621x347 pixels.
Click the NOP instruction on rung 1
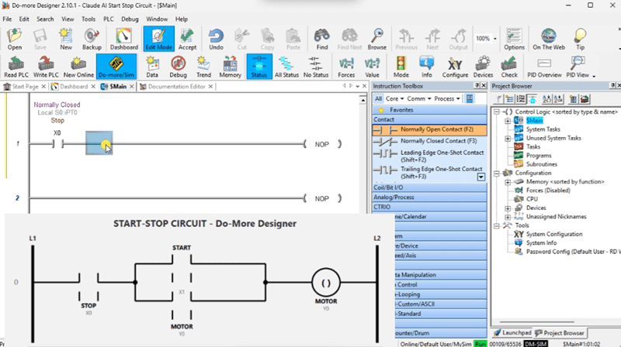point(323,145)
